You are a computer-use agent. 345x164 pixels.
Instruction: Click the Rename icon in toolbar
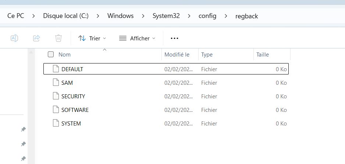(x=14, y=38)
